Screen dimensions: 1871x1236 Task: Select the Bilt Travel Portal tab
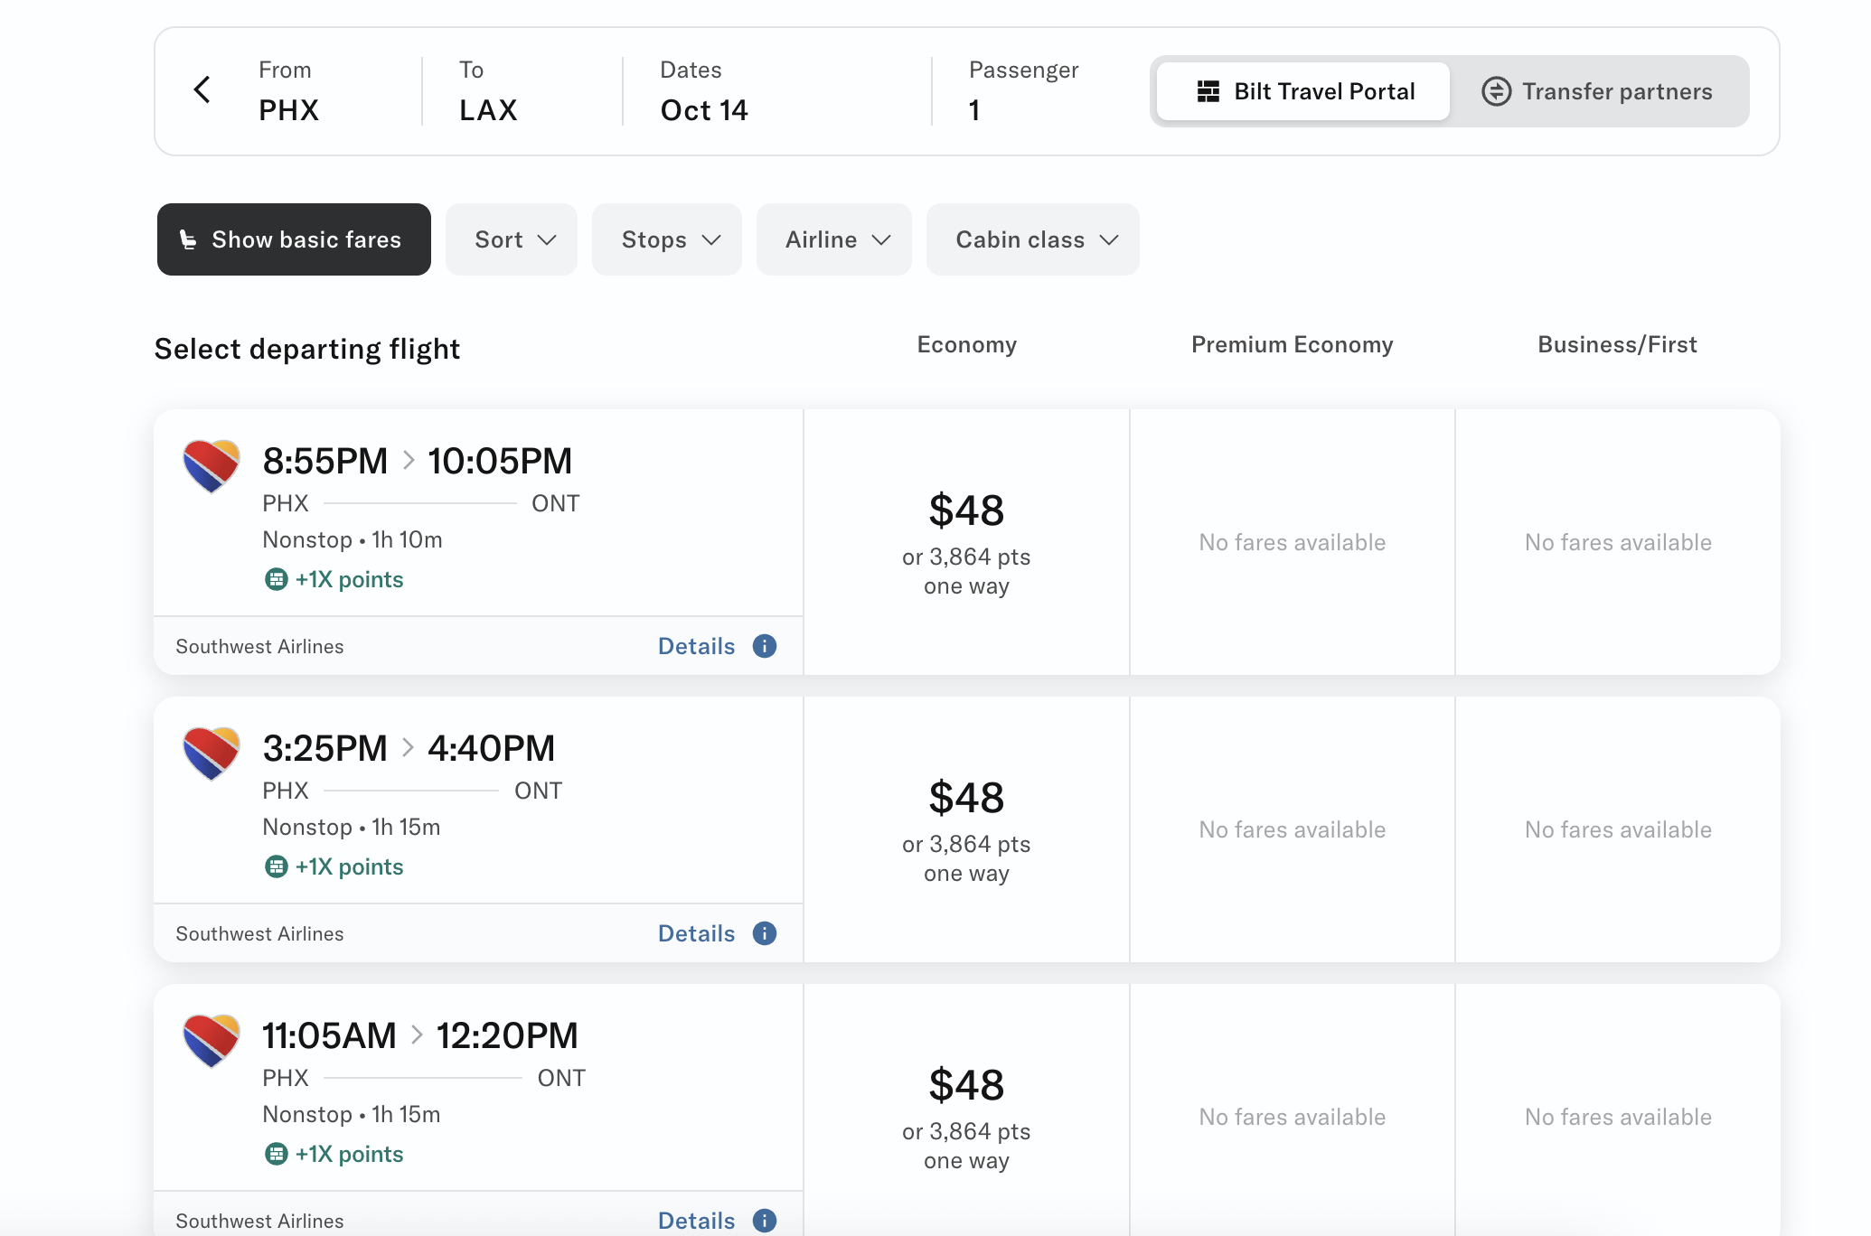coord(1303,91)
